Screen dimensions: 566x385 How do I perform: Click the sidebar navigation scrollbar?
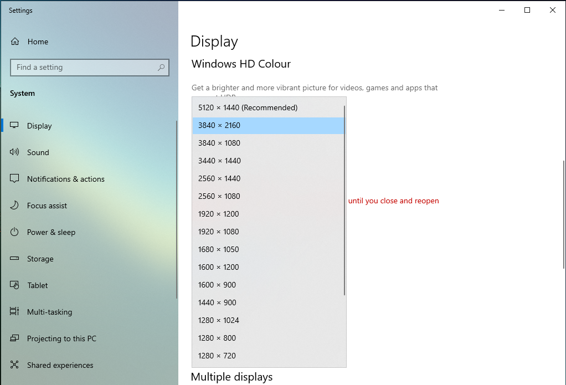click(x=177, y=209)
